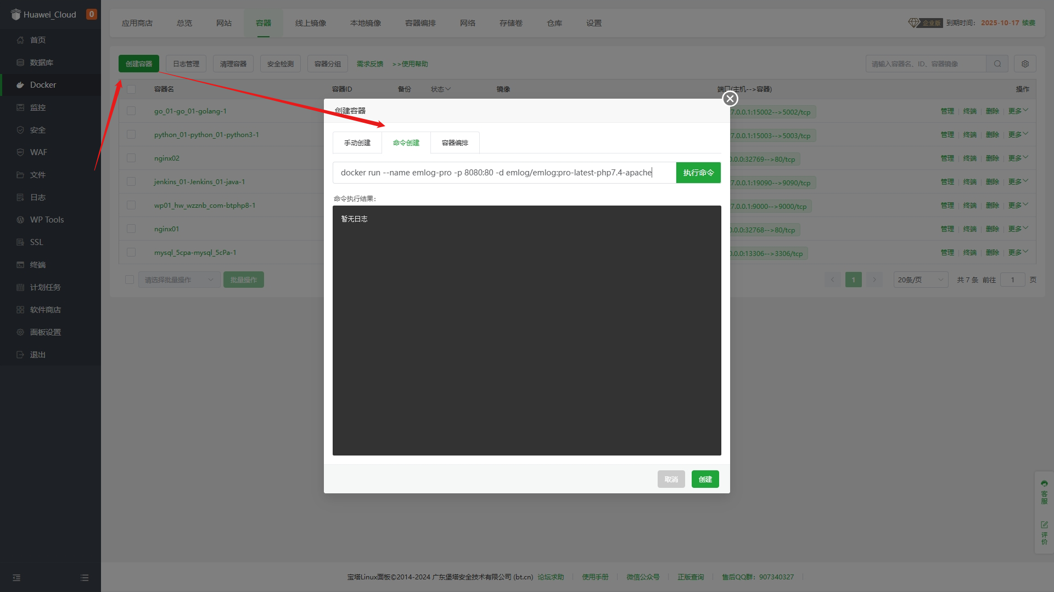
Task: Check the box for nginx01
Action: pyautogui.click(x=131, y=229)
